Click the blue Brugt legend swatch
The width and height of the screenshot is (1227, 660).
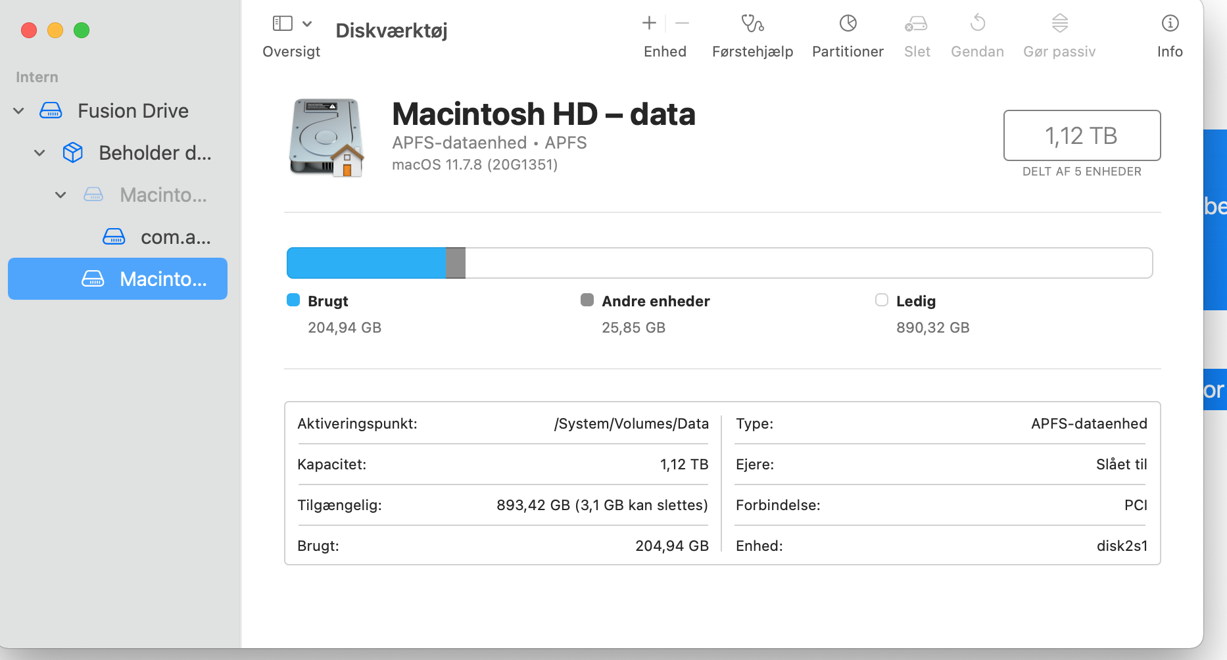(293, 300)
